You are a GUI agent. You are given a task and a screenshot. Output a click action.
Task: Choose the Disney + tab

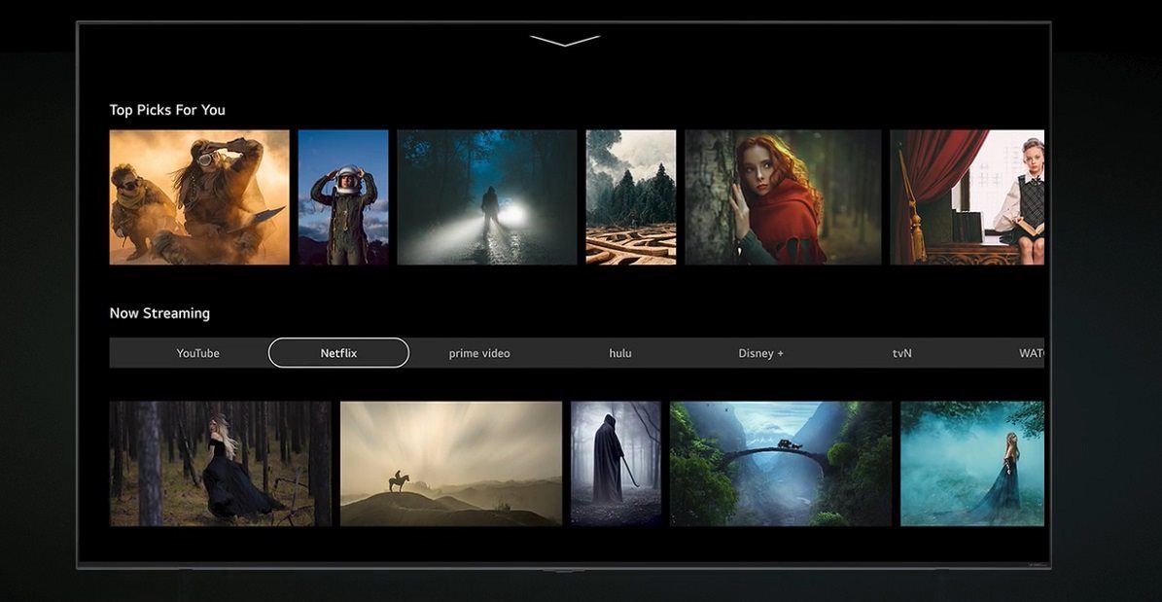pyautogui.click(x=761, y=353)
